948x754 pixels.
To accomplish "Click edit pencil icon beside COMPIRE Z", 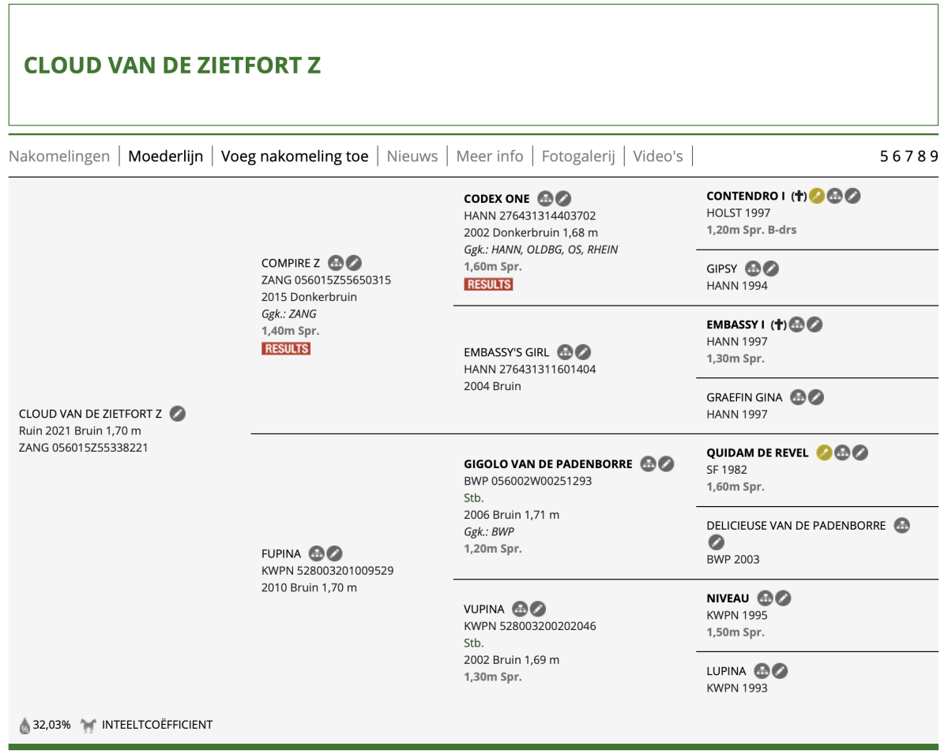I will click(x=355, y=263).
